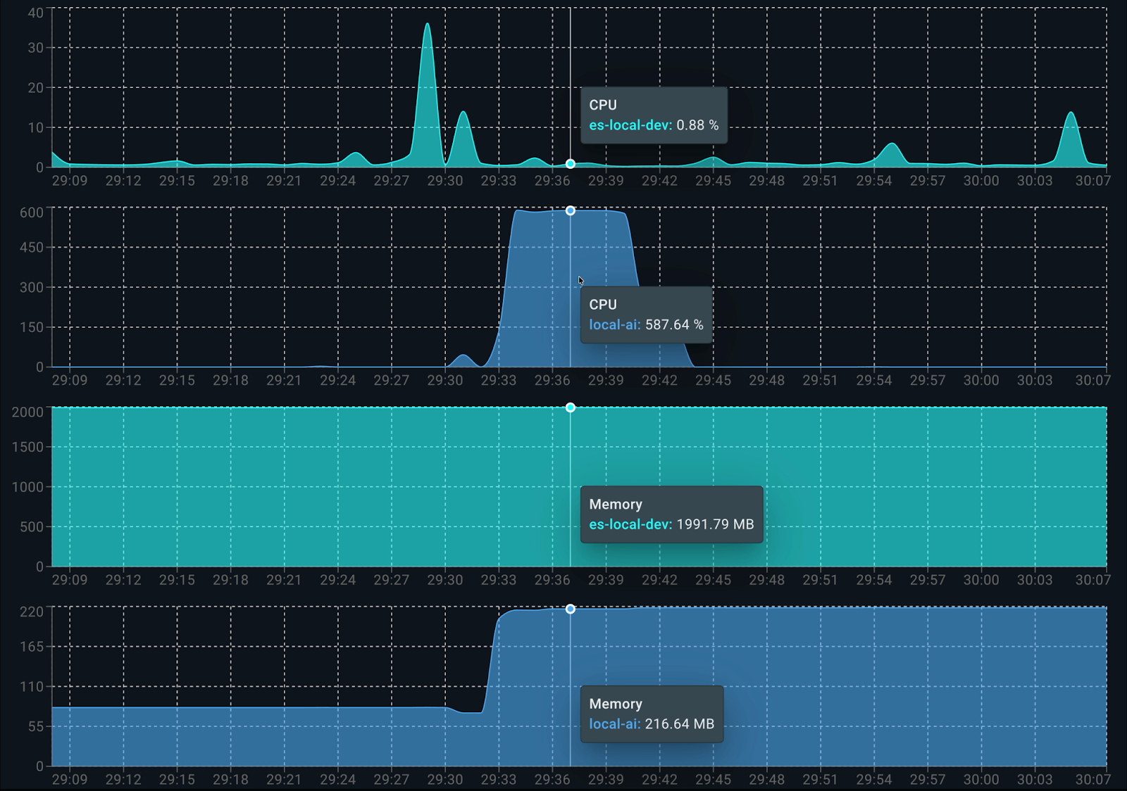Click the Memory tooltip showing es-local-dev 1991.79 MB
Viewport: 1127px width, 791px height.
click(671, 514)
